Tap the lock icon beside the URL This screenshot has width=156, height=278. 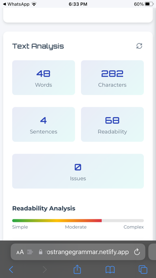click(x=40, y=252)
